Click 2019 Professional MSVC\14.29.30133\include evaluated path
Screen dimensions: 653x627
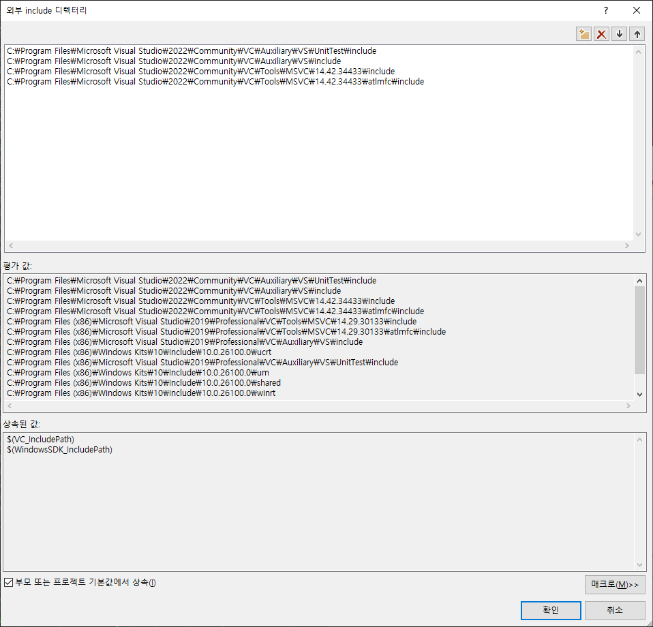211,322
